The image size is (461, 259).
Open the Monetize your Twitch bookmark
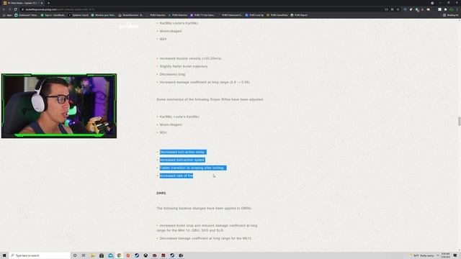pos(103,15)
